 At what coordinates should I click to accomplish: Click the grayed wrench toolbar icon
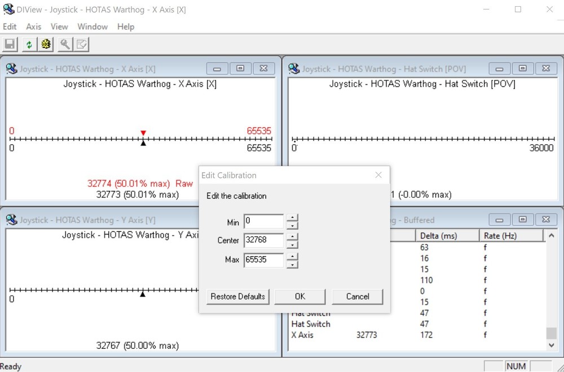(x=65, y=44)
